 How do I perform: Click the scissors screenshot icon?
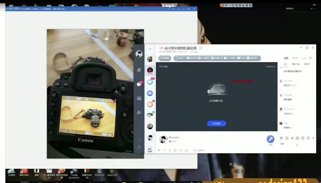[292, 138]
